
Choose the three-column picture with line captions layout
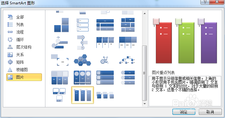pyautogui.click(x=105, y=42)
